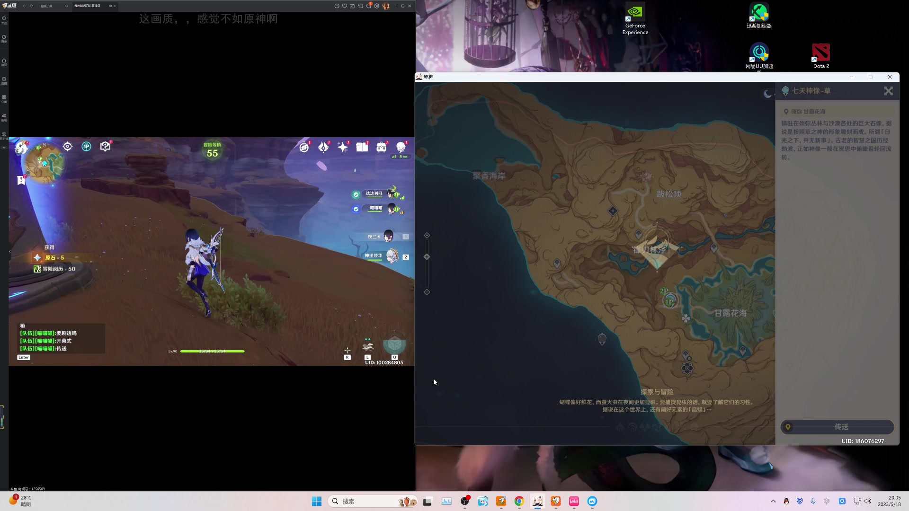This screenshot has width=909, height=511.
Task: Click the 聚香海岸 map label
Action: point(489,176)
